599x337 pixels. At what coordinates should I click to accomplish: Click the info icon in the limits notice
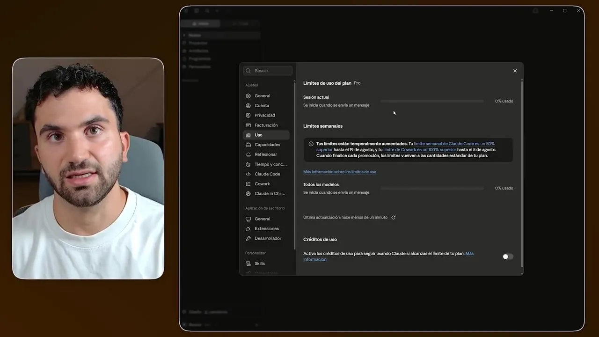pyautogui.click(x=311, y=144)
